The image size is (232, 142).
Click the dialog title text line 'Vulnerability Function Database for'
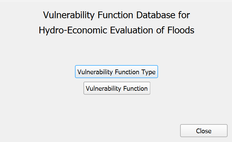(116, 15)
